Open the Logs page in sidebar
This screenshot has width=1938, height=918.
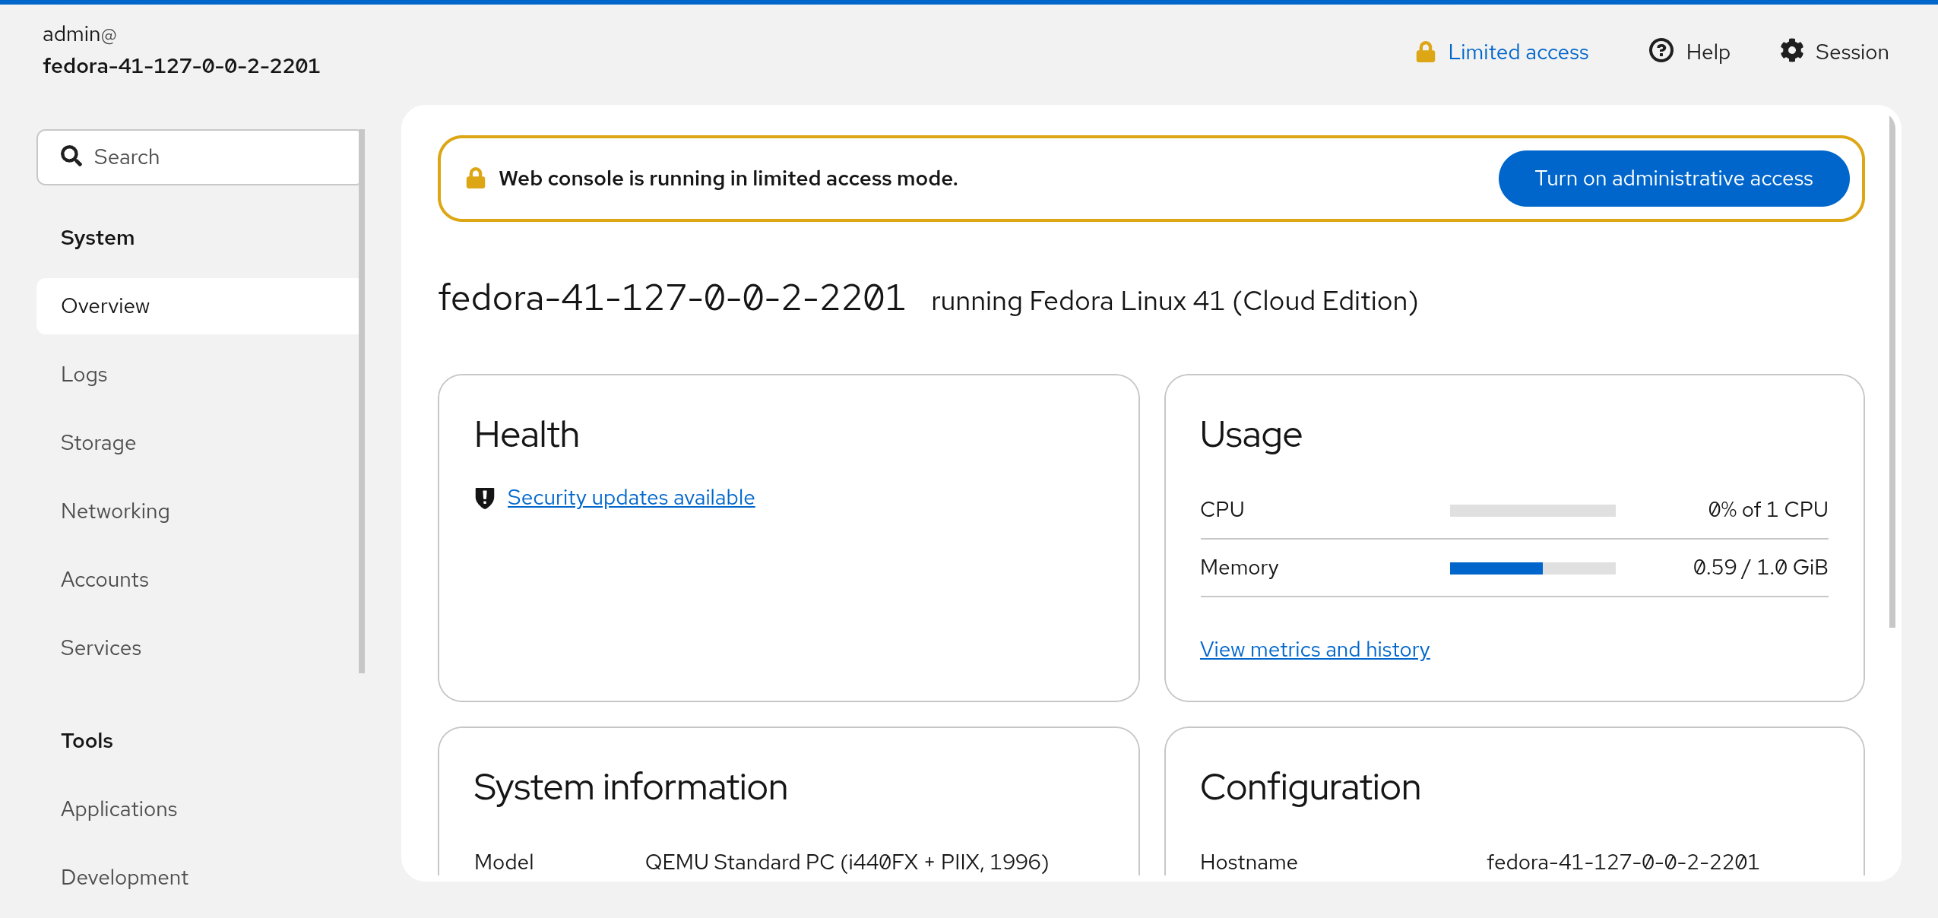pos(84,374)
